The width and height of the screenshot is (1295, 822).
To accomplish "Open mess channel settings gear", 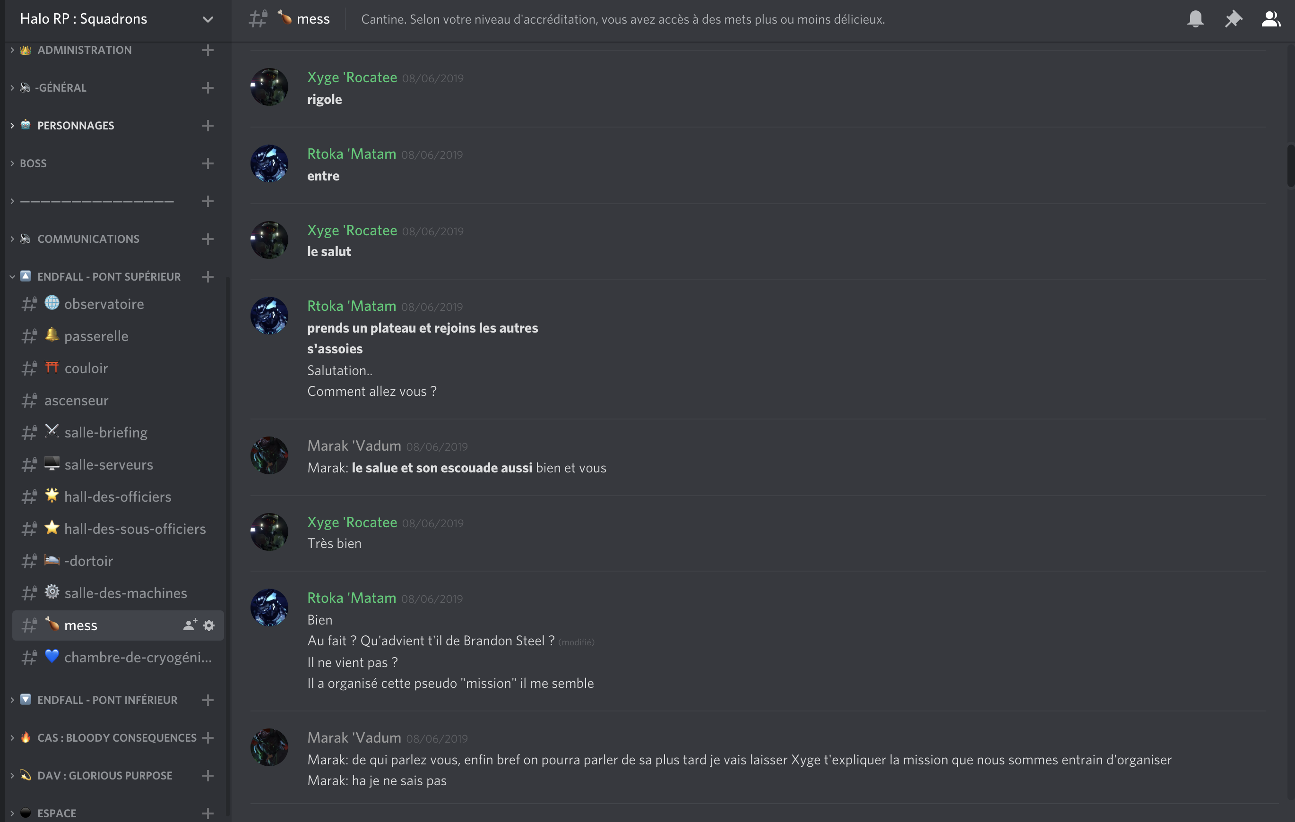I will (208, 625).
